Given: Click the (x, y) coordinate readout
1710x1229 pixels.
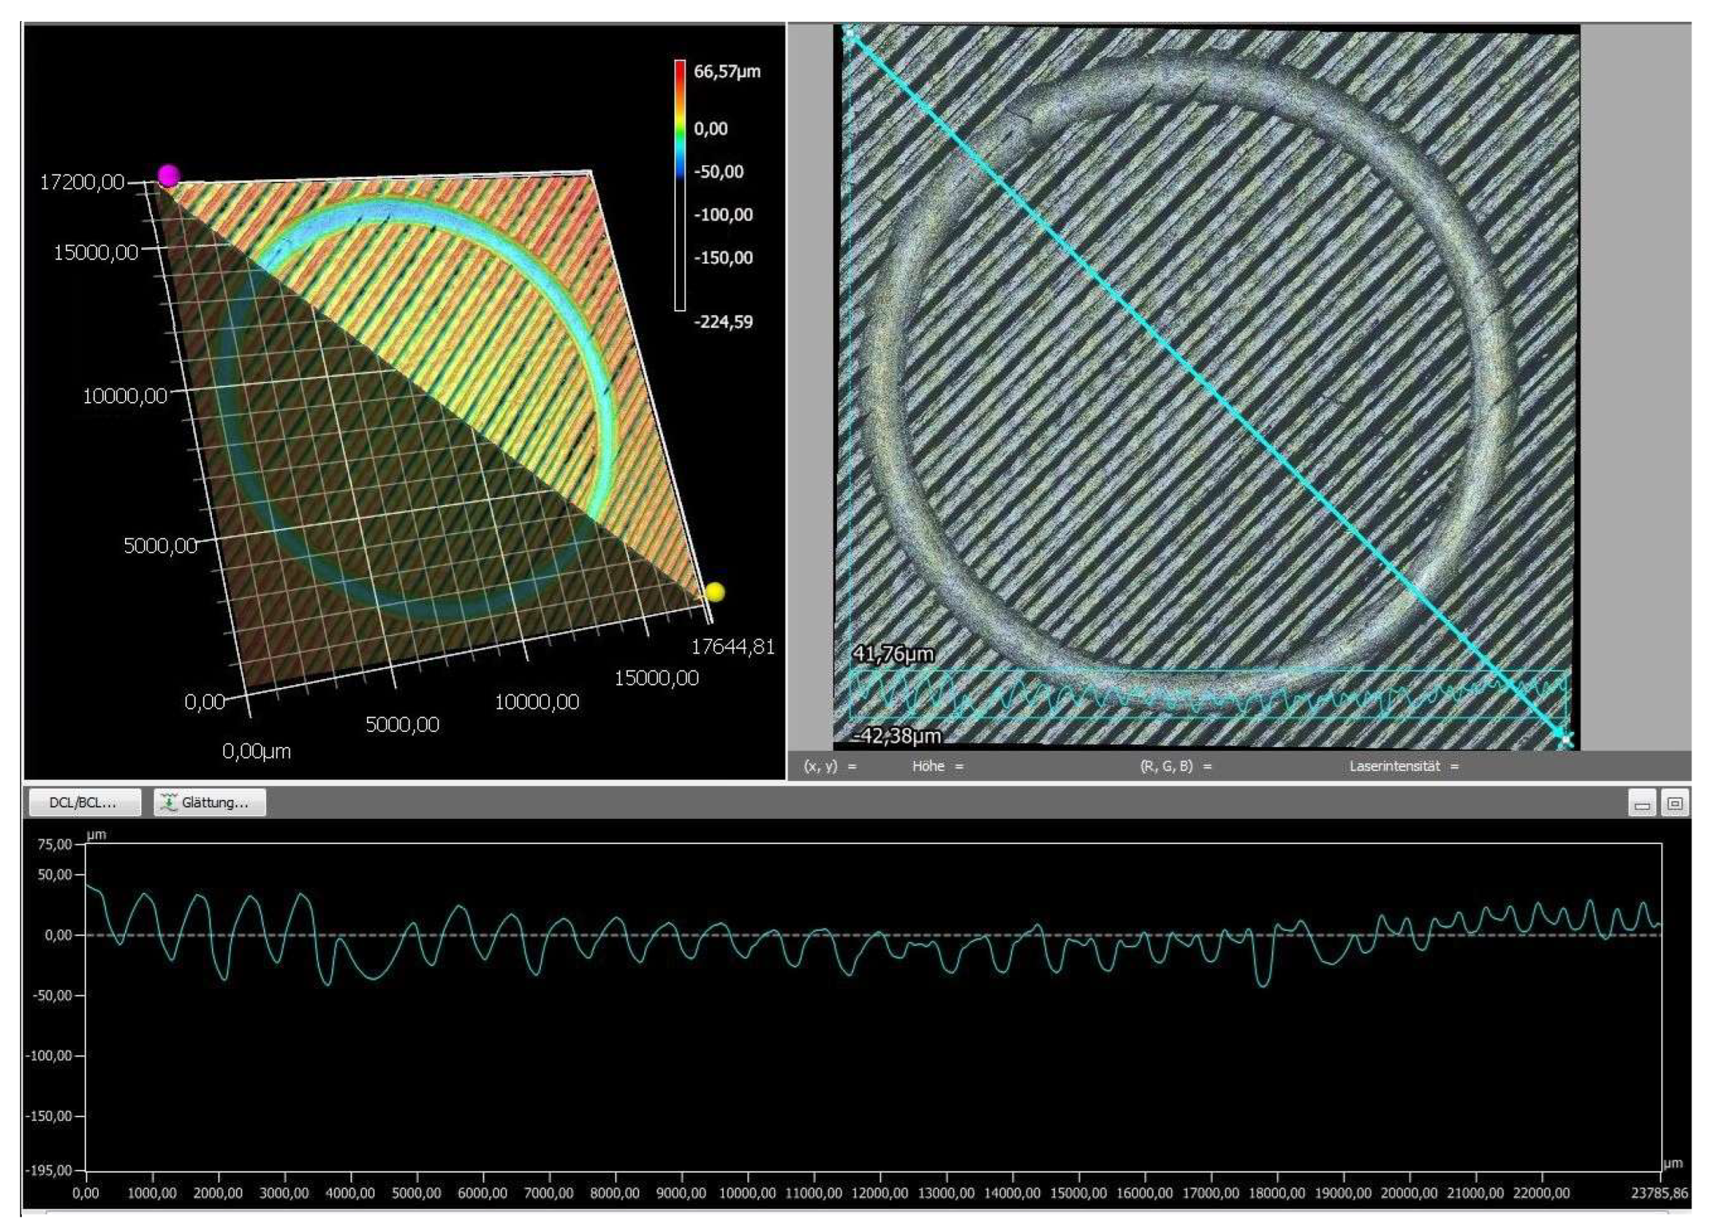Looking at the screenshot, I should click(x=830, y=767).
